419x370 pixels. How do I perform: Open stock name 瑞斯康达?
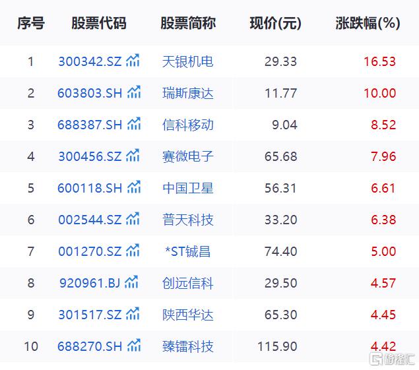(188, 93)
